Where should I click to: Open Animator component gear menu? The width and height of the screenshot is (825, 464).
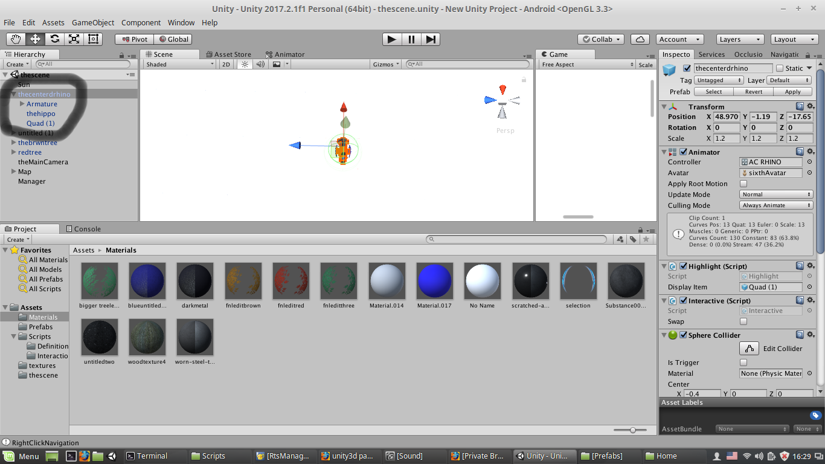811,152
